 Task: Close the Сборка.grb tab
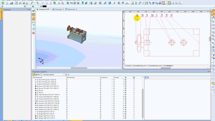(x=63, y=9)
